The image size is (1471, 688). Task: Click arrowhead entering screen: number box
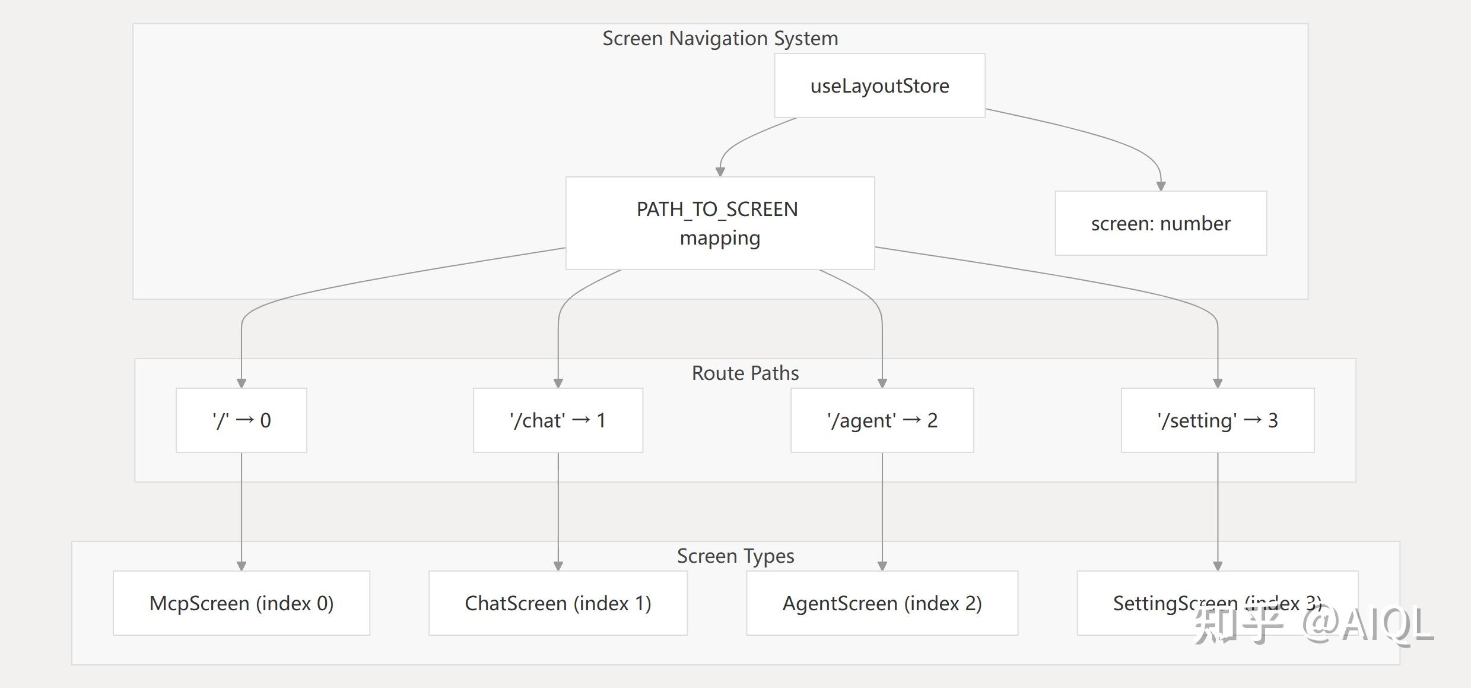(x=1161, y=186)
